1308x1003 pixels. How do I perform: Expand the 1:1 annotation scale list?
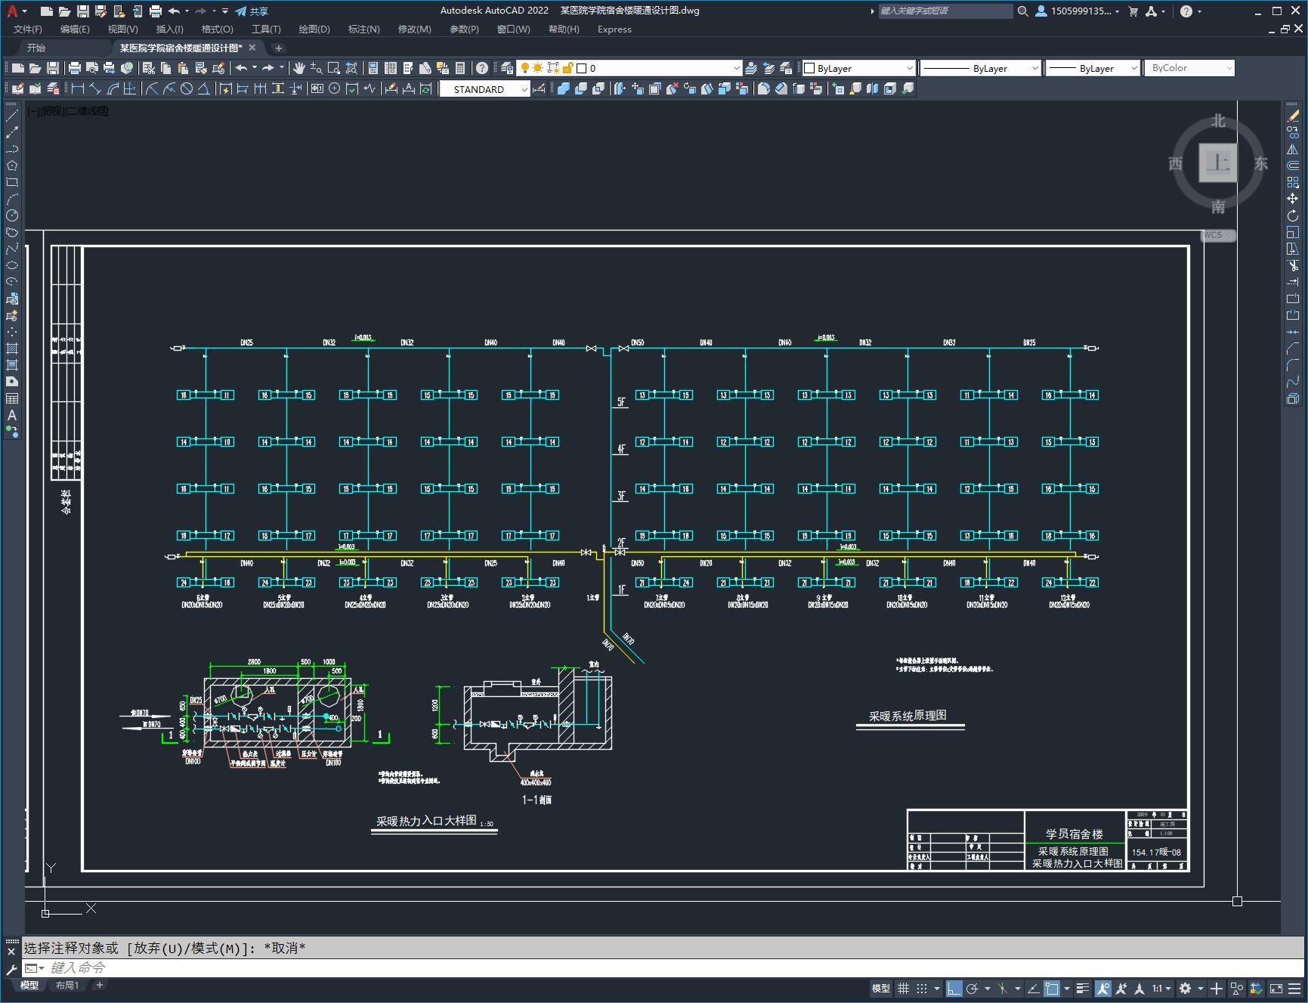1161,988
